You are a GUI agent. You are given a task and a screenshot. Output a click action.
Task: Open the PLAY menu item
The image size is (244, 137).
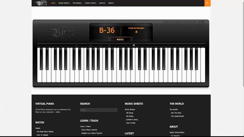click(x=53, y=3)
